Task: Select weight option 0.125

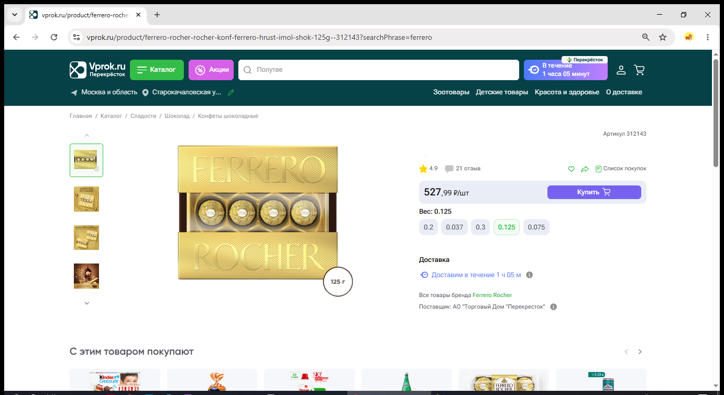Action: [507, 227]
